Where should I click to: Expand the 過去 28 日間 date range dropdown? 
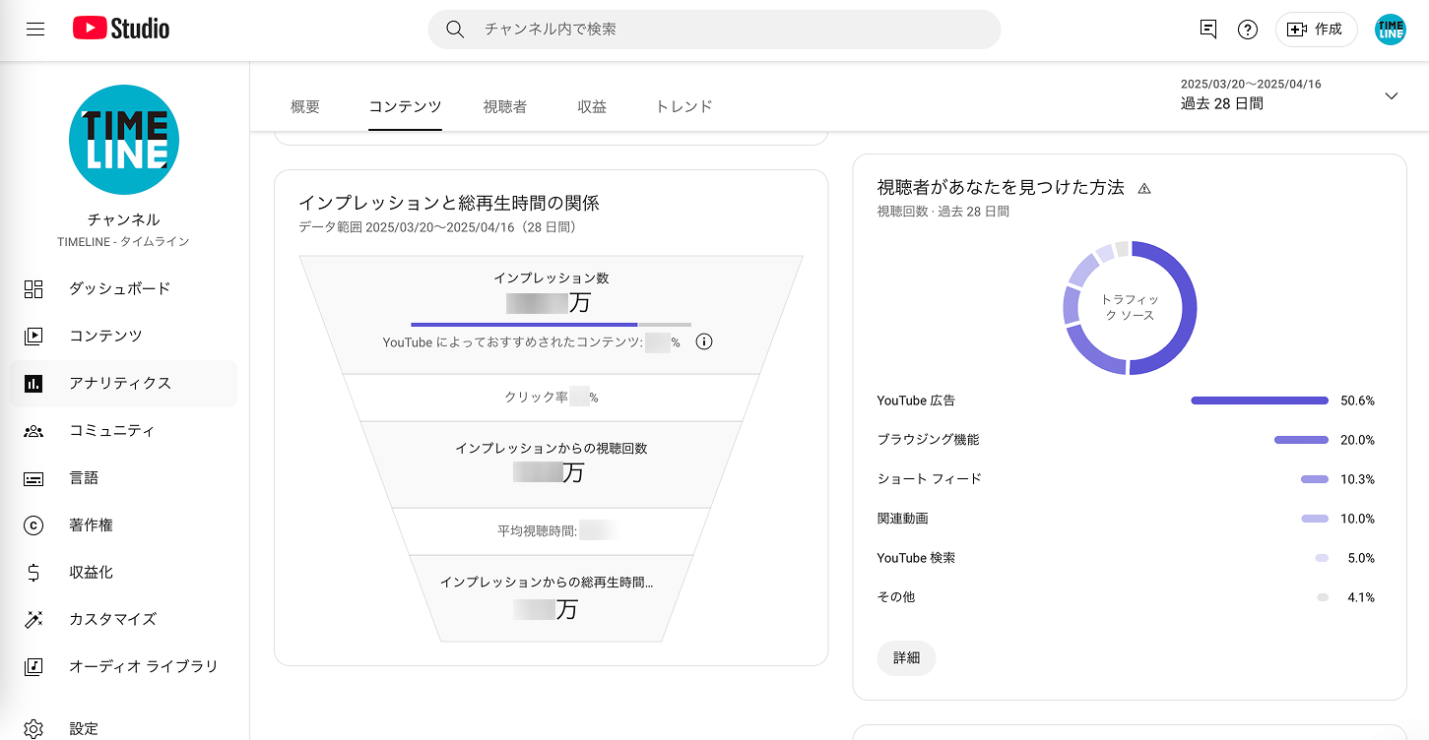point(1289,95)
